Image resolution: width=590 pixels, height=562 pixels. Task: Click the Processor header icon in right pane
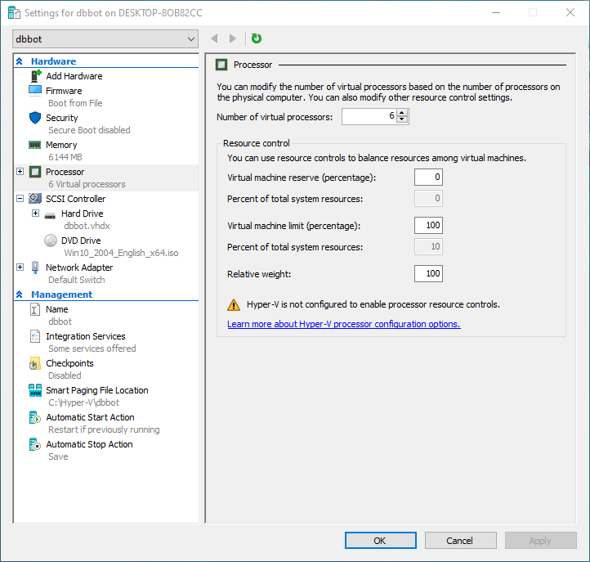tap(221, 65)
